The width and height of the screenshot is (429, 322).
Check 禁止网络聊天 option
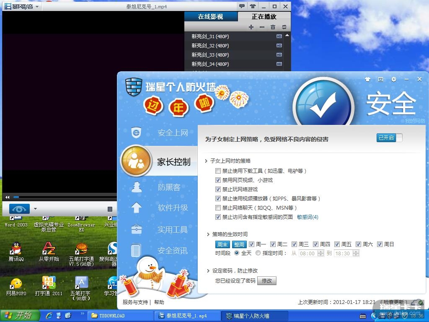pyautogui.click(x=218, y=208)
